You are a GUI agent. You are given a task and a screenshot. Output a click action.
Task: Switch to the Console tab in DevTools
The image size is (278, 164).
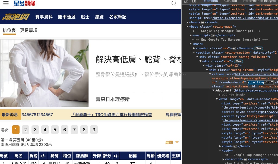click(230, 1)
